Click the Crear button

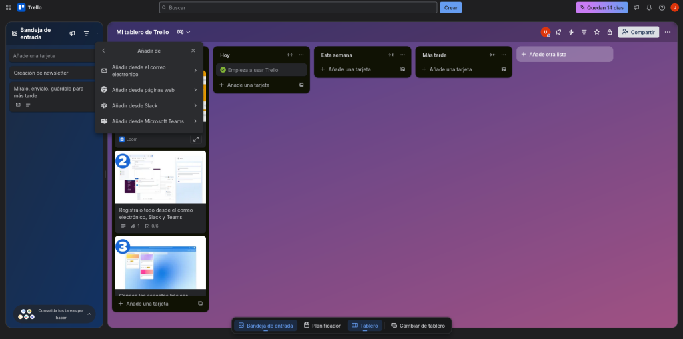450,7
